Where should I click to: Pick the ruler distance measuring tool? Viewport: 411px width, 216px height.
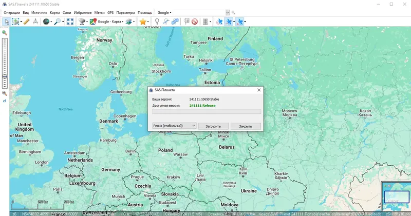[27, 22]
